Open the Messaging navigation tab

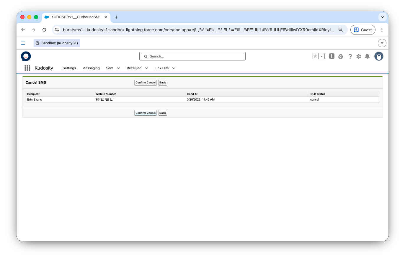point(91,68)
